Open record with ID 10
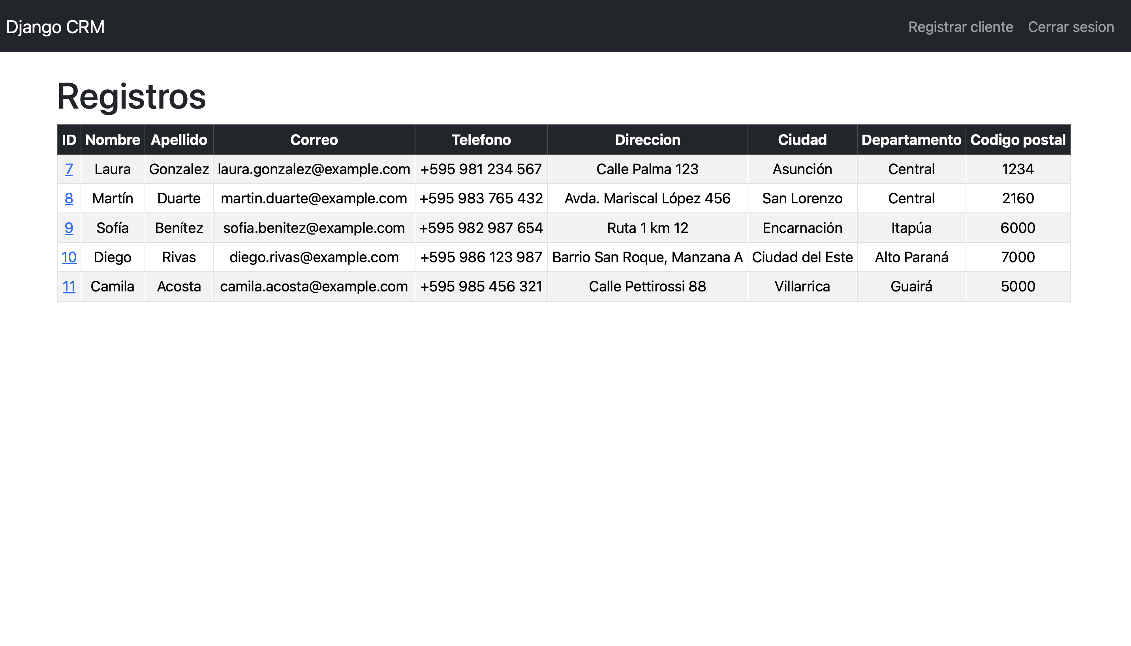Screen dimensions: 1131x646 pos(69,257)
